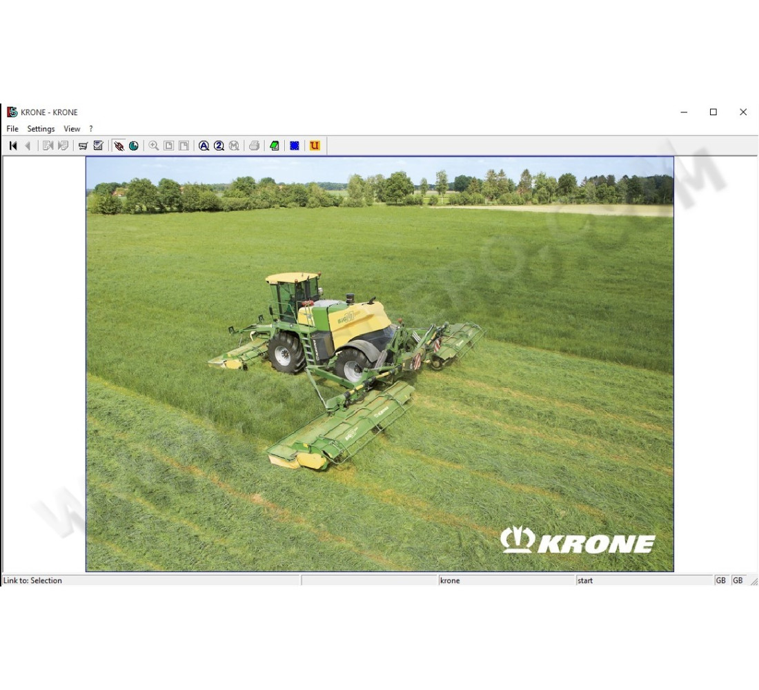Click the GB language indicator in the status bar
Screen dimensions: 759x690
[720, 580]
